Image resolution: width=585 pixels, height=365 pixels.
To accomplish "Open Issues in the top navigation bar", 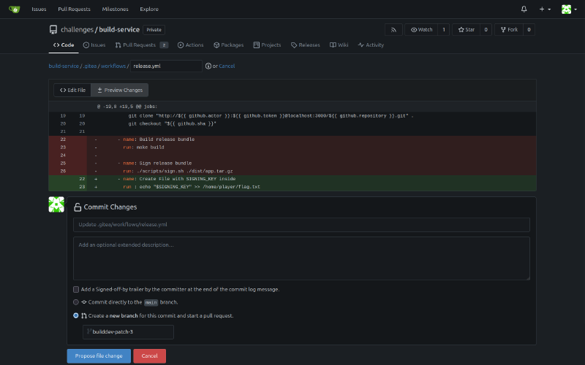I will [39, 9].
